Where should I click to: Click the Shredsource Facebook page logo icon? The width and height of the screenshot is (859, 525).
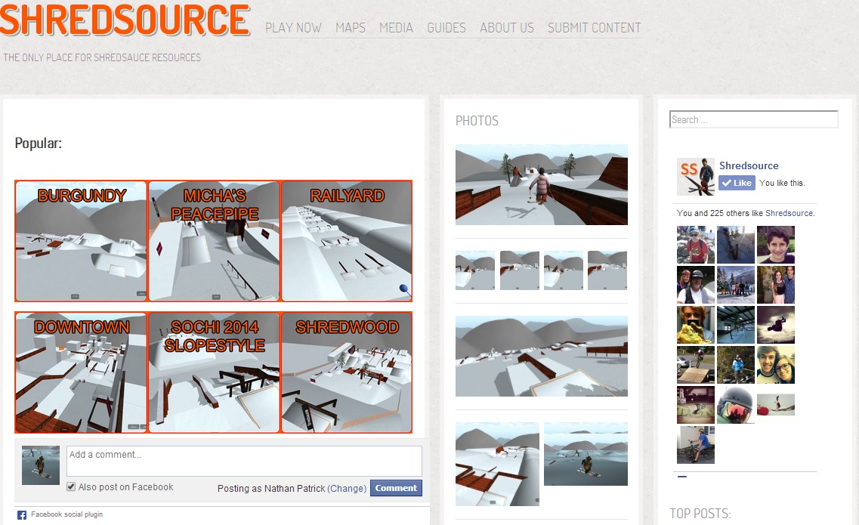tap(695, 177)
